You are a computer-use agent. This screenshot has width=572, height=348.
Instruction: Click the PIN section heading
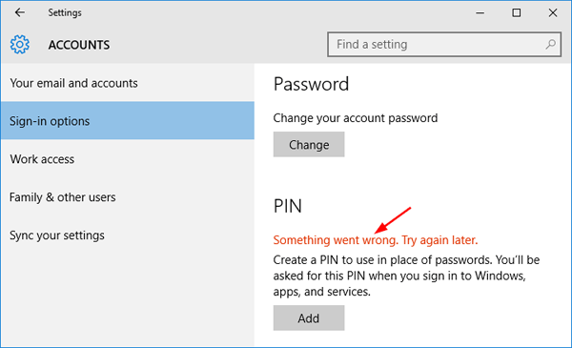288,206
